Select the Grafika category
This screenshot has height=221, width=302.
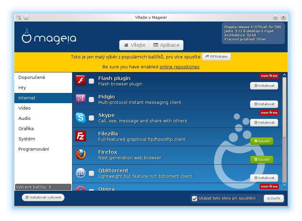43,128
